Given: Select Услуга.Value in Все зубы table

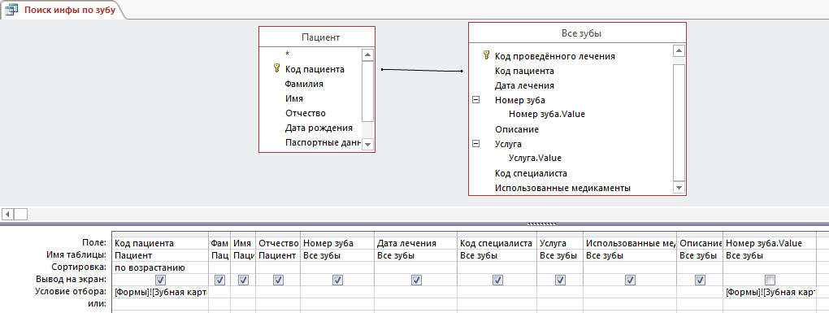Looking at the screenshot, I should [535, 158].
